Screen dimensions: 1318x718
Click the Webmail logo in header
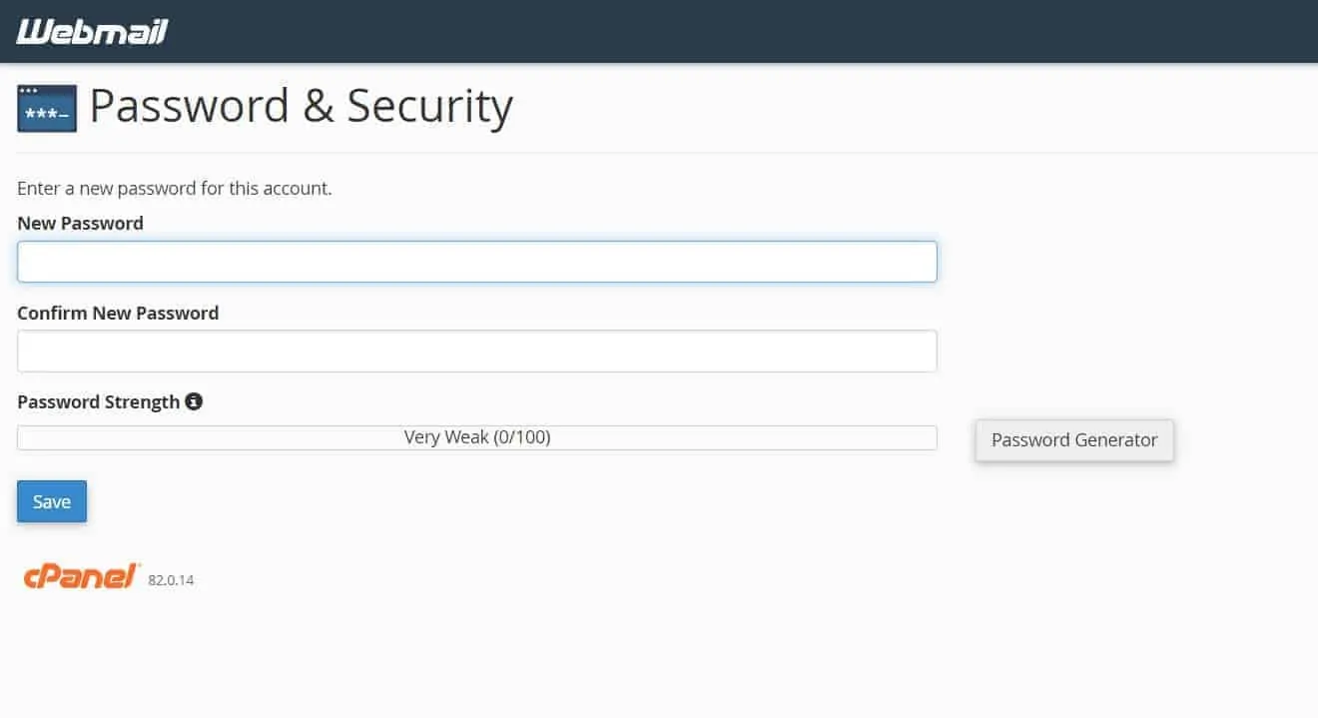92,32
